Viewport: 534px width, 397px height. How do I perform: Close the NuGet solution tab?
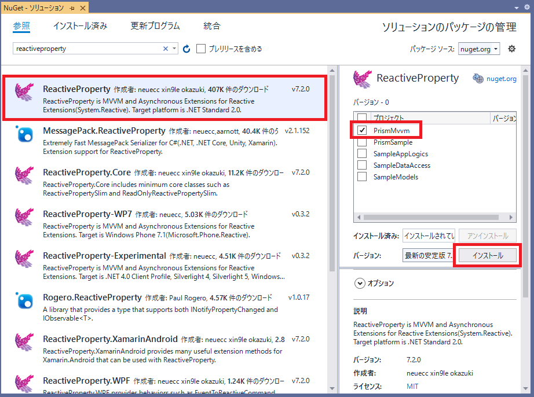tap(83, 8)
